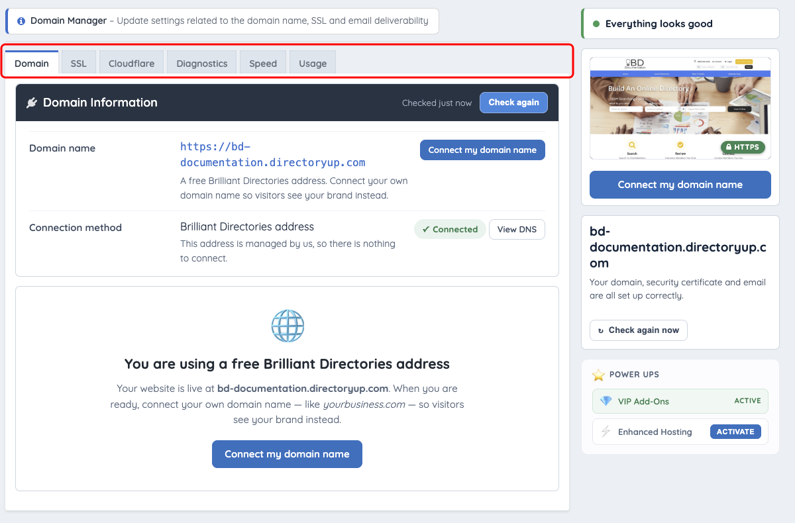The width and height of the screenshot is (795, 523).
Task: Click the globe icon above free address heading
Action: point(288,326)
